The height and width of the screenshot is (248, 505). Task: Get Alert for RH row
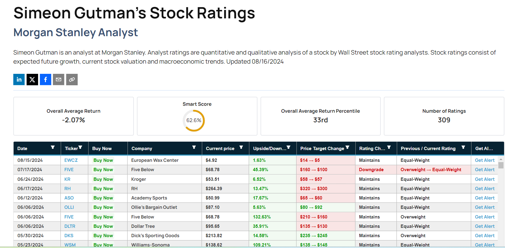pos(485,189)
